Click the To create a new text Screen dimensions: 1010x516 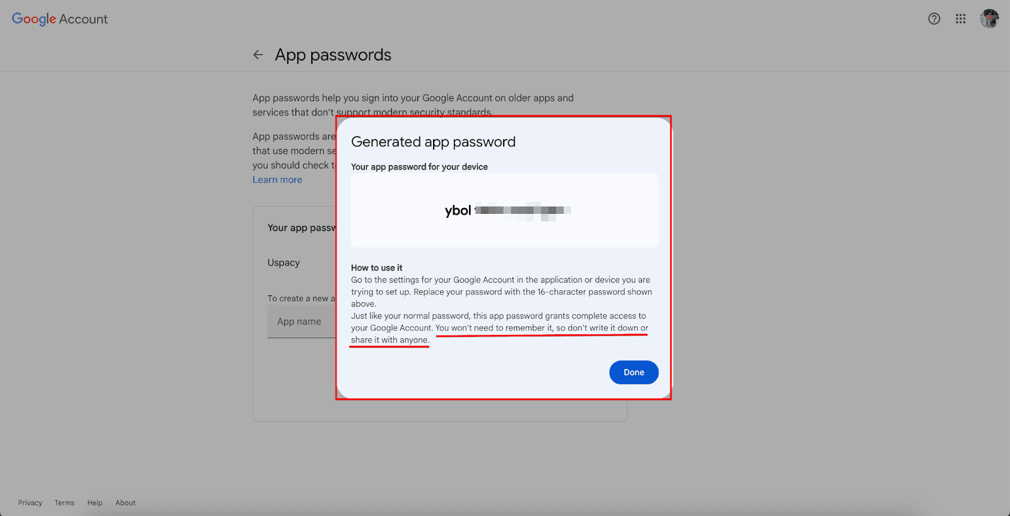[300, 298]
